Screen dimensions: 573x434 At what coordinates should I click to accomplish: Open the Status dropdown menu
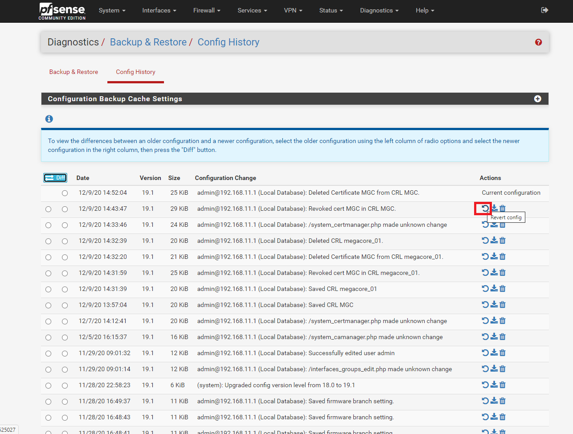point(331,10)
